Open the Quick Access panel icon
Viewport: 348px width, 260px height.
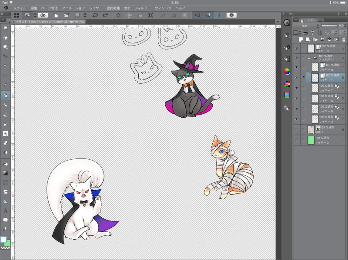point(287,23)
